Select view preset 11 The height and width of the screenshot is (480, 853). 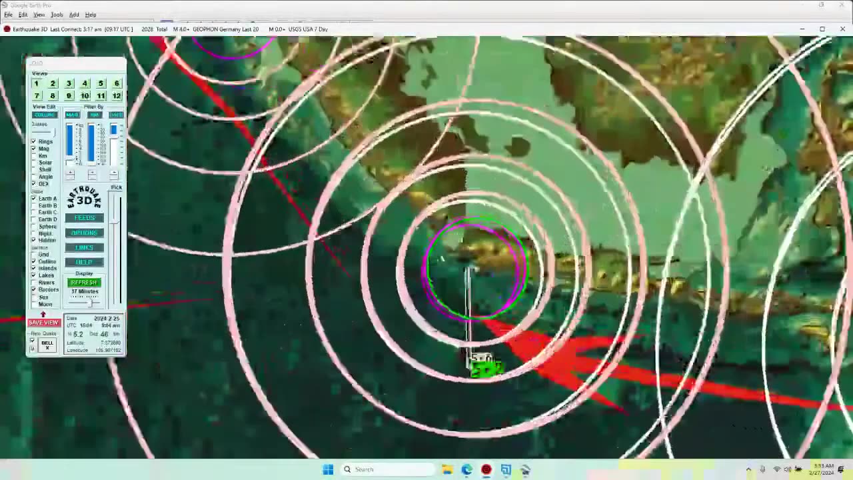tap(101, 96)
